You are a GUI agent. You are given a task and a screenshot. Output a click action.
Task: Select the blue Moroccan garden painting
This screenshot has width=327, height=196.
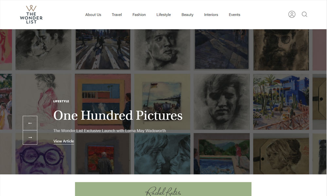(281, 102)
